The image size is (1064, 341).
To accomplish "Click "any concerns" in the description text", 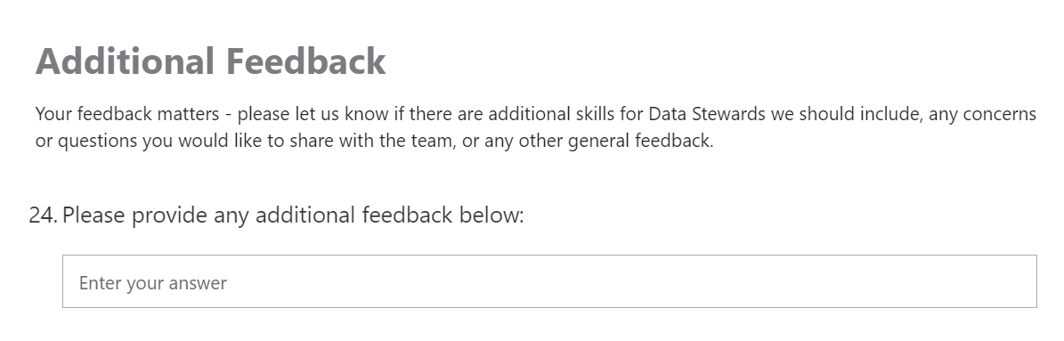I will pos(982,114).
